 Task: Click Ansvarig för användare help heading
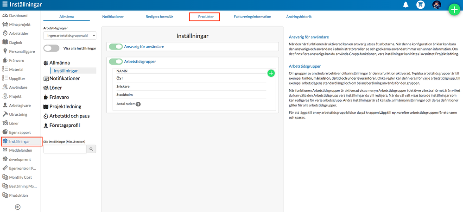coord(309,37)
